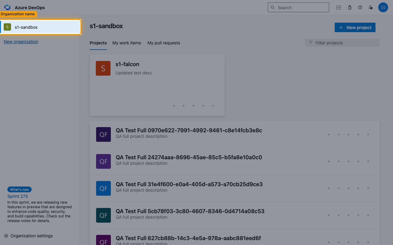Open QA Test Full 0970e622-7991-4992-9461-c8e14fcb3e8c
The image size is (393, 245).
click(x=189, y=130)
